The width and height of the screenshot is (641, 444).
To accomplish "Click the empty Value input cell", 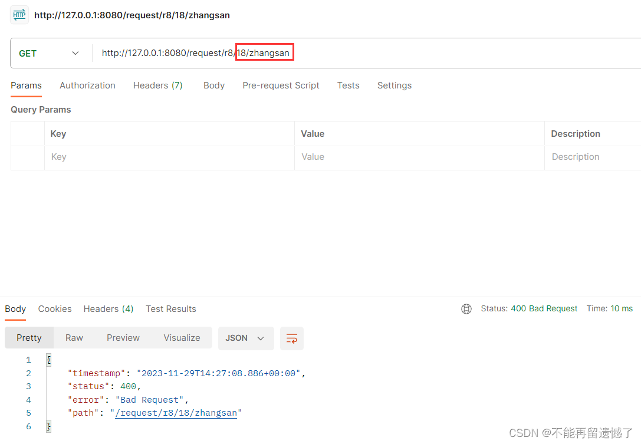I will 419,157.
